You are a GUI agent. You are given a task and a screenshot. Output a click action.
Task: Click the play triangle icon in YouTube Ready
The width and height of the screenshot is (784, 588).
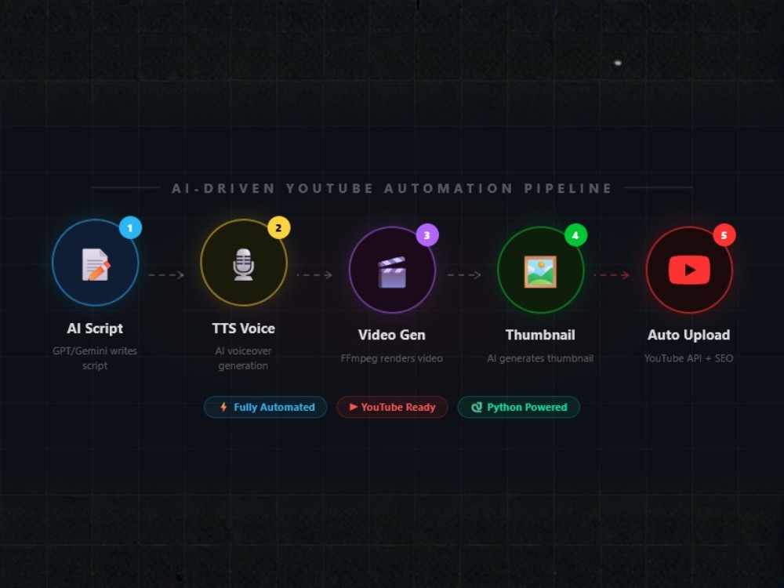(353, 407)
